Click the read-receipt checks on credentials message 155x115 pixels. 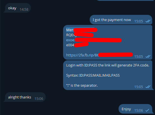coord(148,56)
